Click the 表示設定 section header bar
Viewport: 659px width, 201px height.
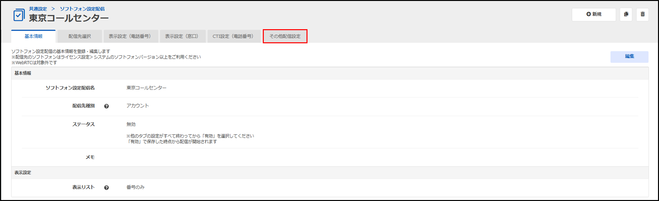tap(330, 172)
